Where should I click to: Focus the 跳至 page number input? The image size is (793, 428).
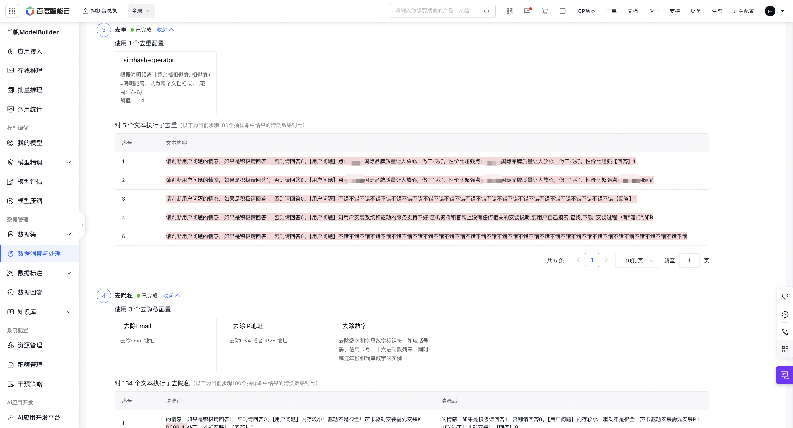click(x=689, y=260)
